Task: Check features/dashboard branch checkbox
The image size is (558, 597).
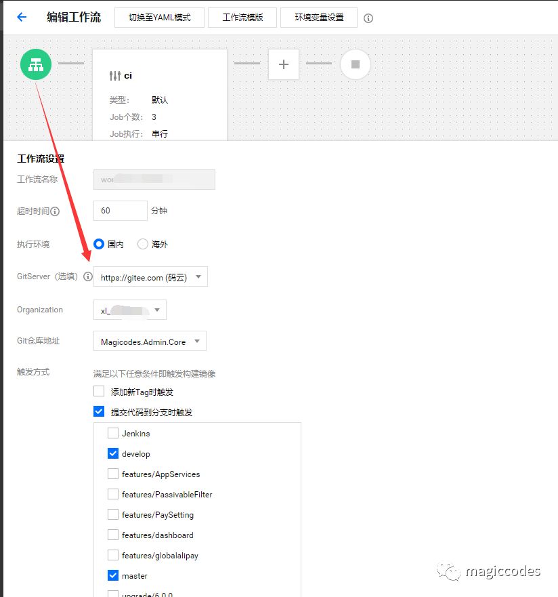Action: point(113,535)
